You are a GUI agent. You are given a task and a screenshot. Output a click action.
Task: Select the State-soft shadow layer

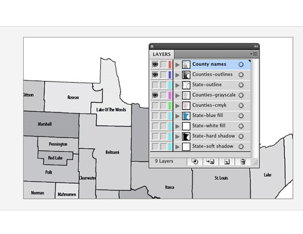coord(213,146)
